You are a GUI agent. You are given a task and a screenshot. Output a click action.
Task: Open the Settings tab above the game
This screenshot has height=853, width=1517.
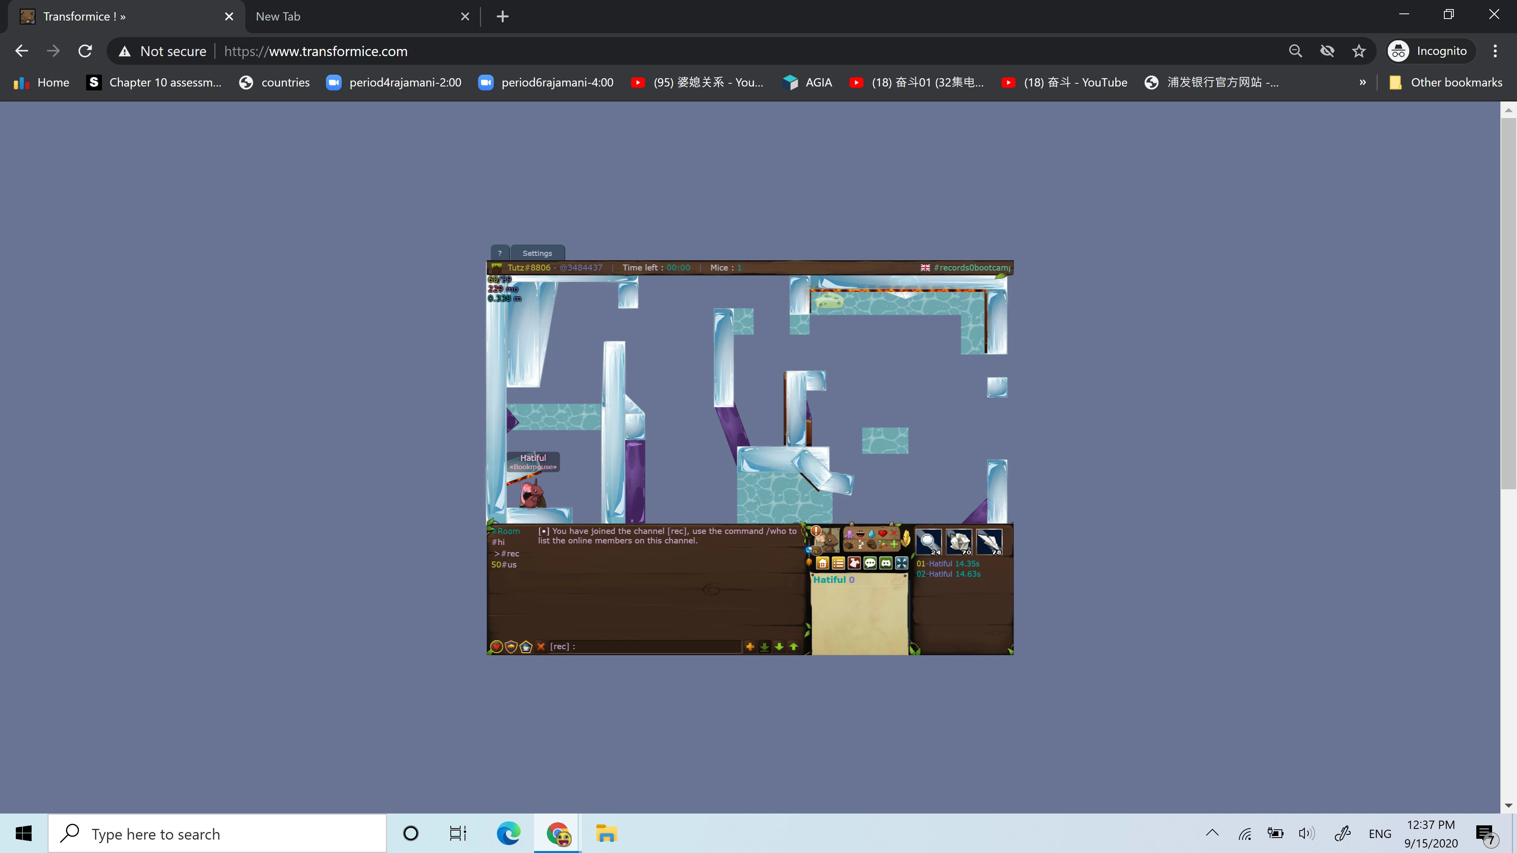(537, 253)
